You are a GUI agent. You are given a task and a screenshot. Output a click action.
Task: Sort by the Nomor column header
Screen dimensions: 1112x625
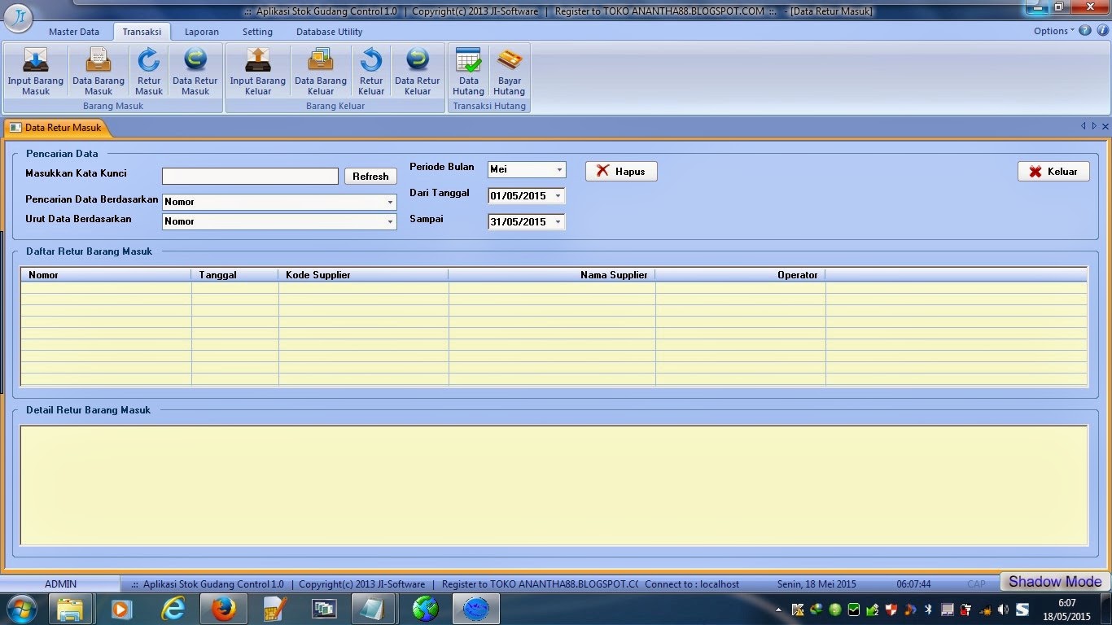(x=107, y=275)
